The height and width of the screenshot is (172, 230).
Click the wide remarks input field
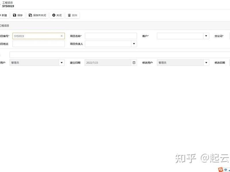(x=120, y=55)
